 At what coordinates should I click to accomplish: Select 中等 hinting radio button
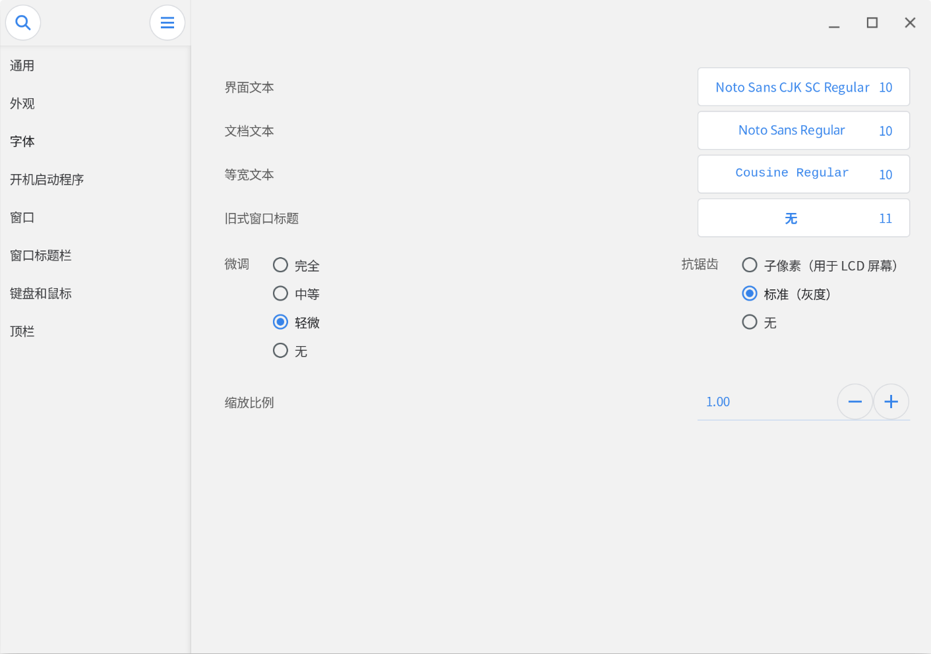[x=281, y=293]
